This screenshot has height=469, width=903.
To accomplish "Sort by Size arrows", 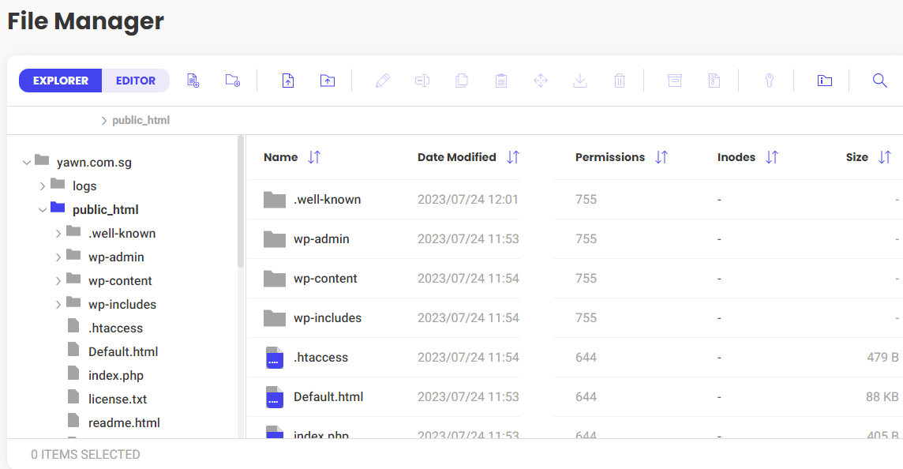I will (x=885, y=157).
